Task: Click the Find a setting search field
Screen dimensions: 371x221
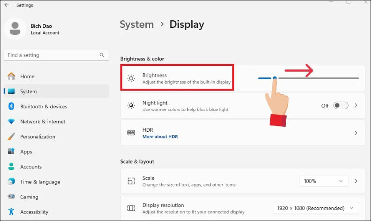Action: (57, 55)
